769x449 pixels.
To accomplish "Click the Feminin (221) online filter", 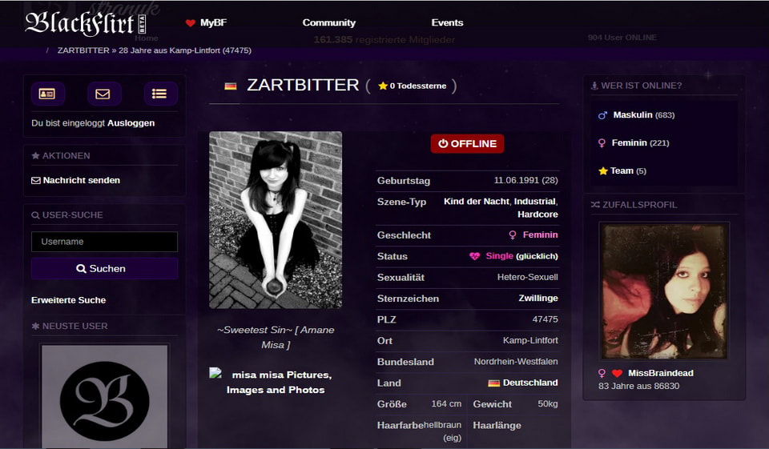I will tap(640, 143).
